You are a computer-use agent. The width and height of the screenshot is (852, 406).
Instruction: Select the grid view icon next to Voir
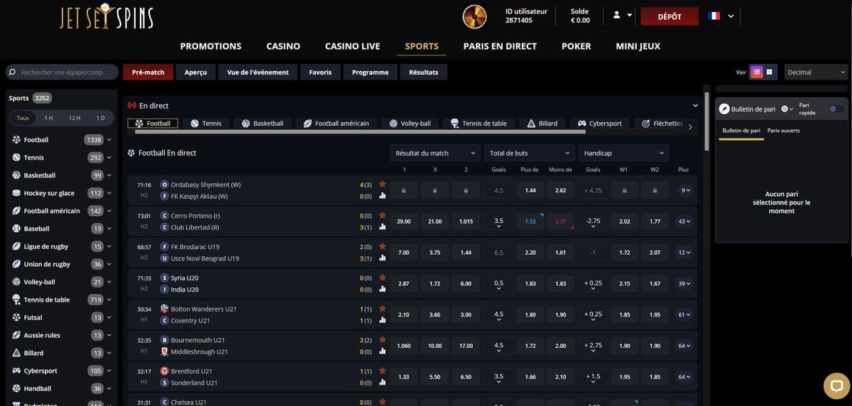tap(770, 72)
